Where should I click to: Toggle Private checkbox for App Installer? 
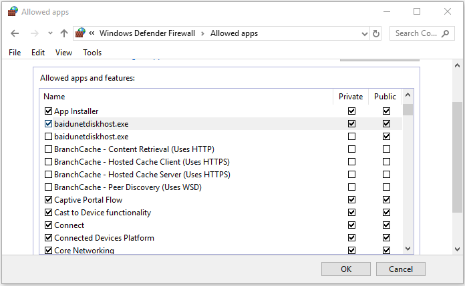351,111
